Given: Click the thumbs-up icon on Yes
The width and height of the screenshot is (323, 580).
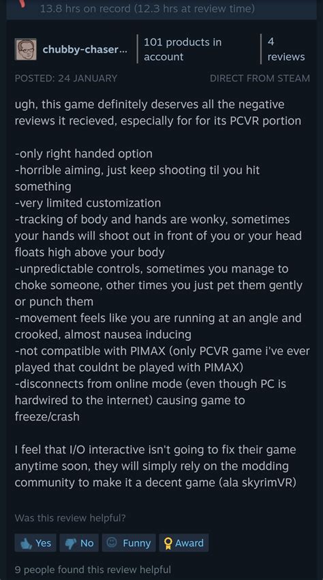Looking at the screenshot, I should (26, 543).
